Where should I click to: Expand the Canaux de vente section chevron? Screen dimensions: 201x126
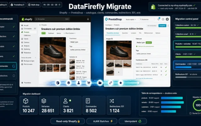click(x=35, y=58)
